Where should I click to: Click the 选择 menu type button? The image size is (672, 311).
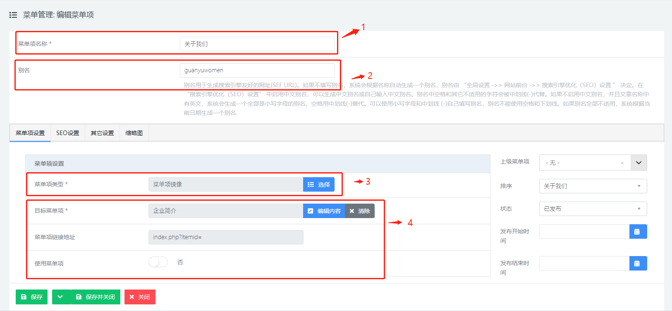click(x=318, y=185)
